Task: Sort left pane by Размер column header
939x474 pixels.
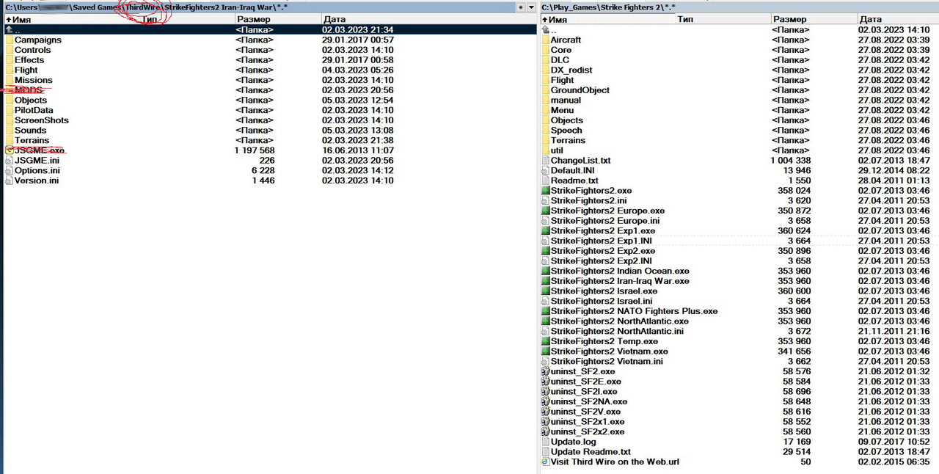Action: point(278,19)
